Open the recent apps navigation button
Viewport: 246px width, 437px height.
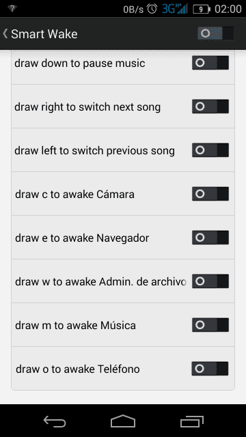tap(191, 421)
